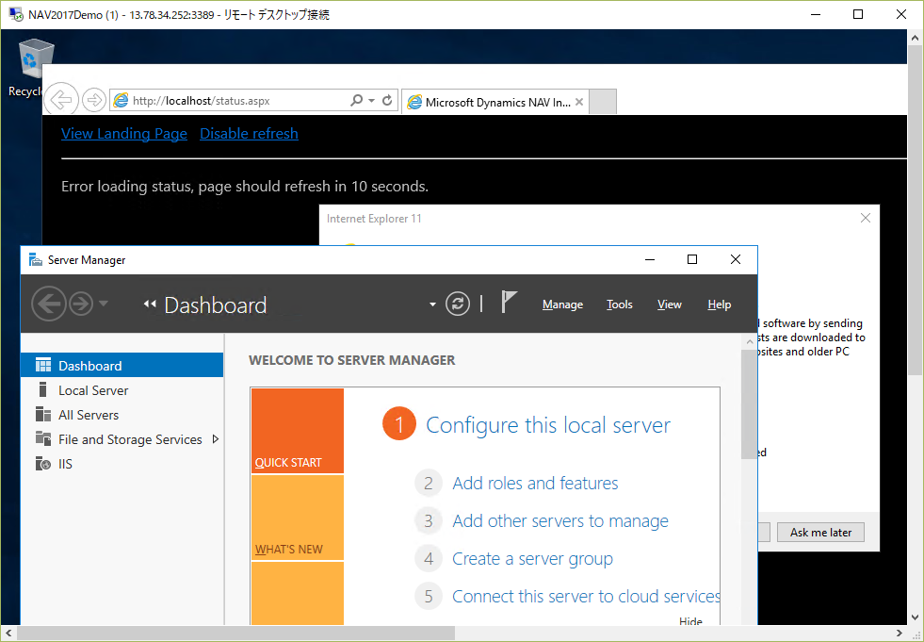This screenshot has width=924, height=642.
Task: Click the 'Error loading status' message text
Action: (x=245, y=187)
